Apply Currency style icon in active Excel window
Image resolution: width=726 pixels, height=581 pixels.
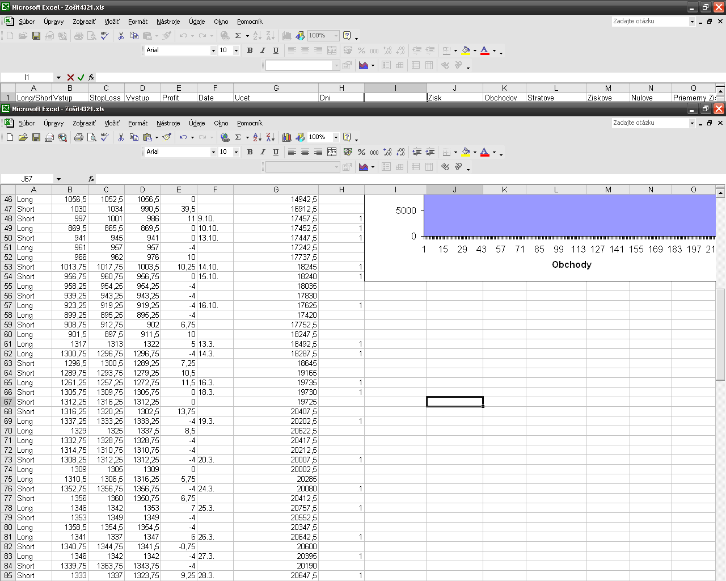tap(348, 152)
